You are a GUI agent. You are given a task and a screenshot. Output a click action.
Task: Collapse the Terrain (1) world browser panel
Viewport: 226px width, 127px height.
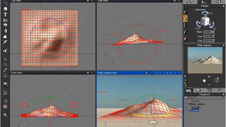click(224, 94)
